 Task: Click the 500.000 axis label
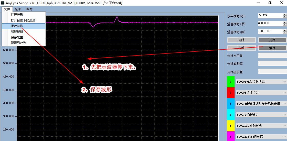(9, 63)
